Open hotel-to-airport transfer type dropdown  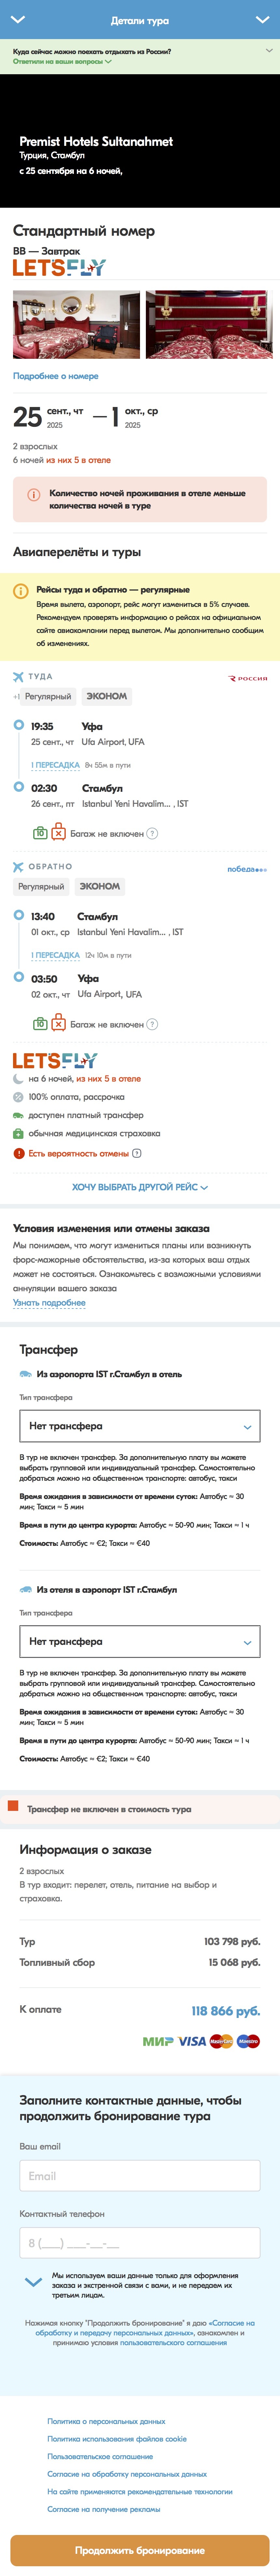tap(140, 1641)
